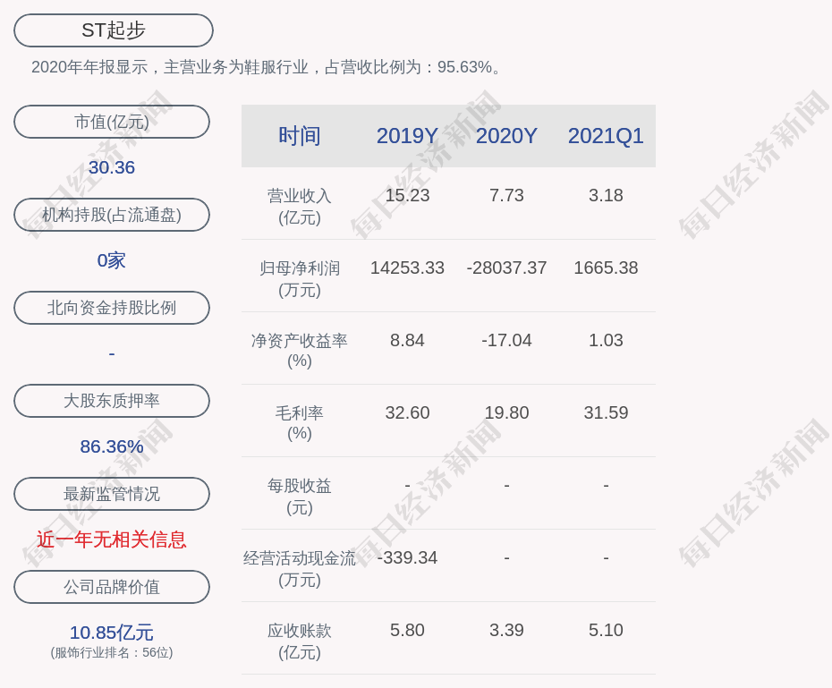Select the net profit value -28037.37
The width and height of the screenshot is (832, 688).
506,268
